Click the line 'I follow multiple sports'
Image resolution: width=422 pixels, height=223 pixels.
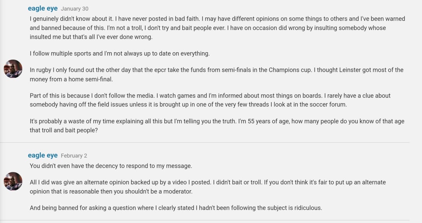(120, 53)
